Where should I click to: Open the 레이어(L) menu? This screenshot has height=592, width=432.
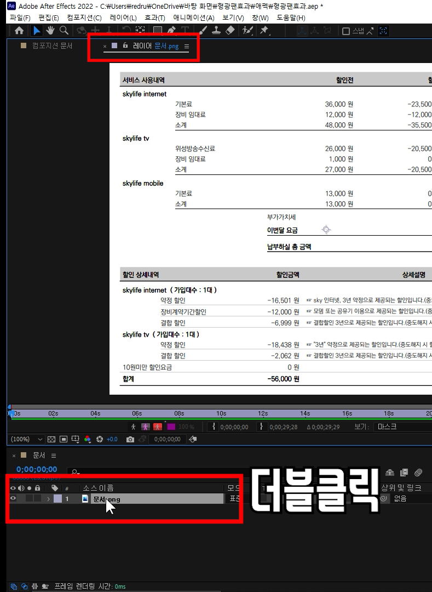[x=123, y=18]
